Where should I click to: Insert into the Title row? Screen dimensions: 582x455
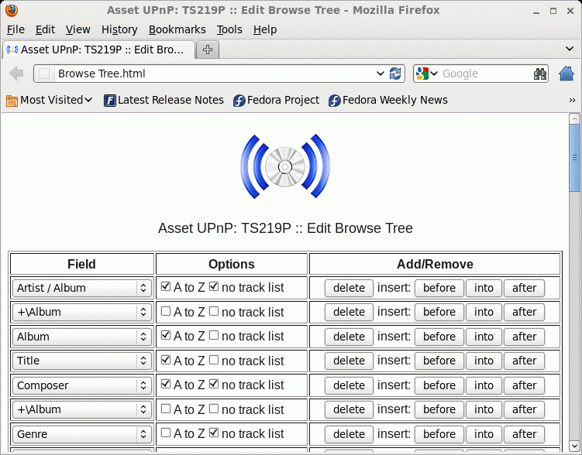pyautogui.click(x=484, y=361)
